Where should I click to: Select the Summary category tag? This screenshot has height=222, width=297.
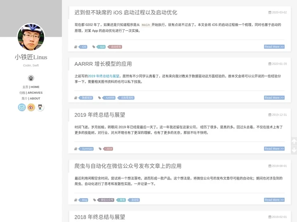86,149
